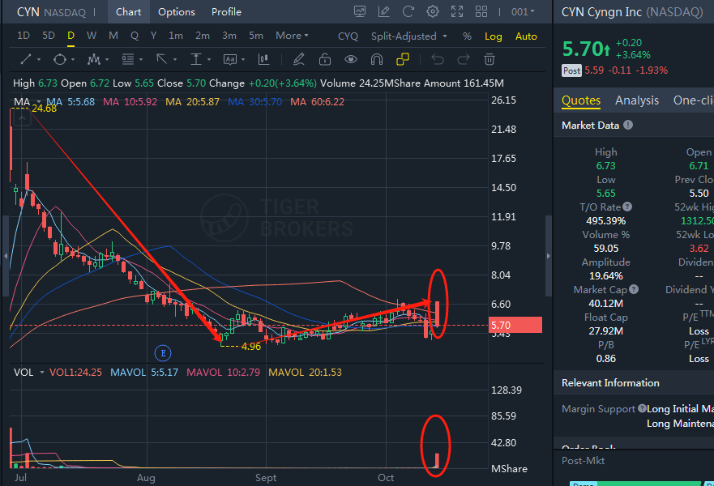Redo the drawing action
714x486 pixels.
pyautogui.click(x=464, y=59)
